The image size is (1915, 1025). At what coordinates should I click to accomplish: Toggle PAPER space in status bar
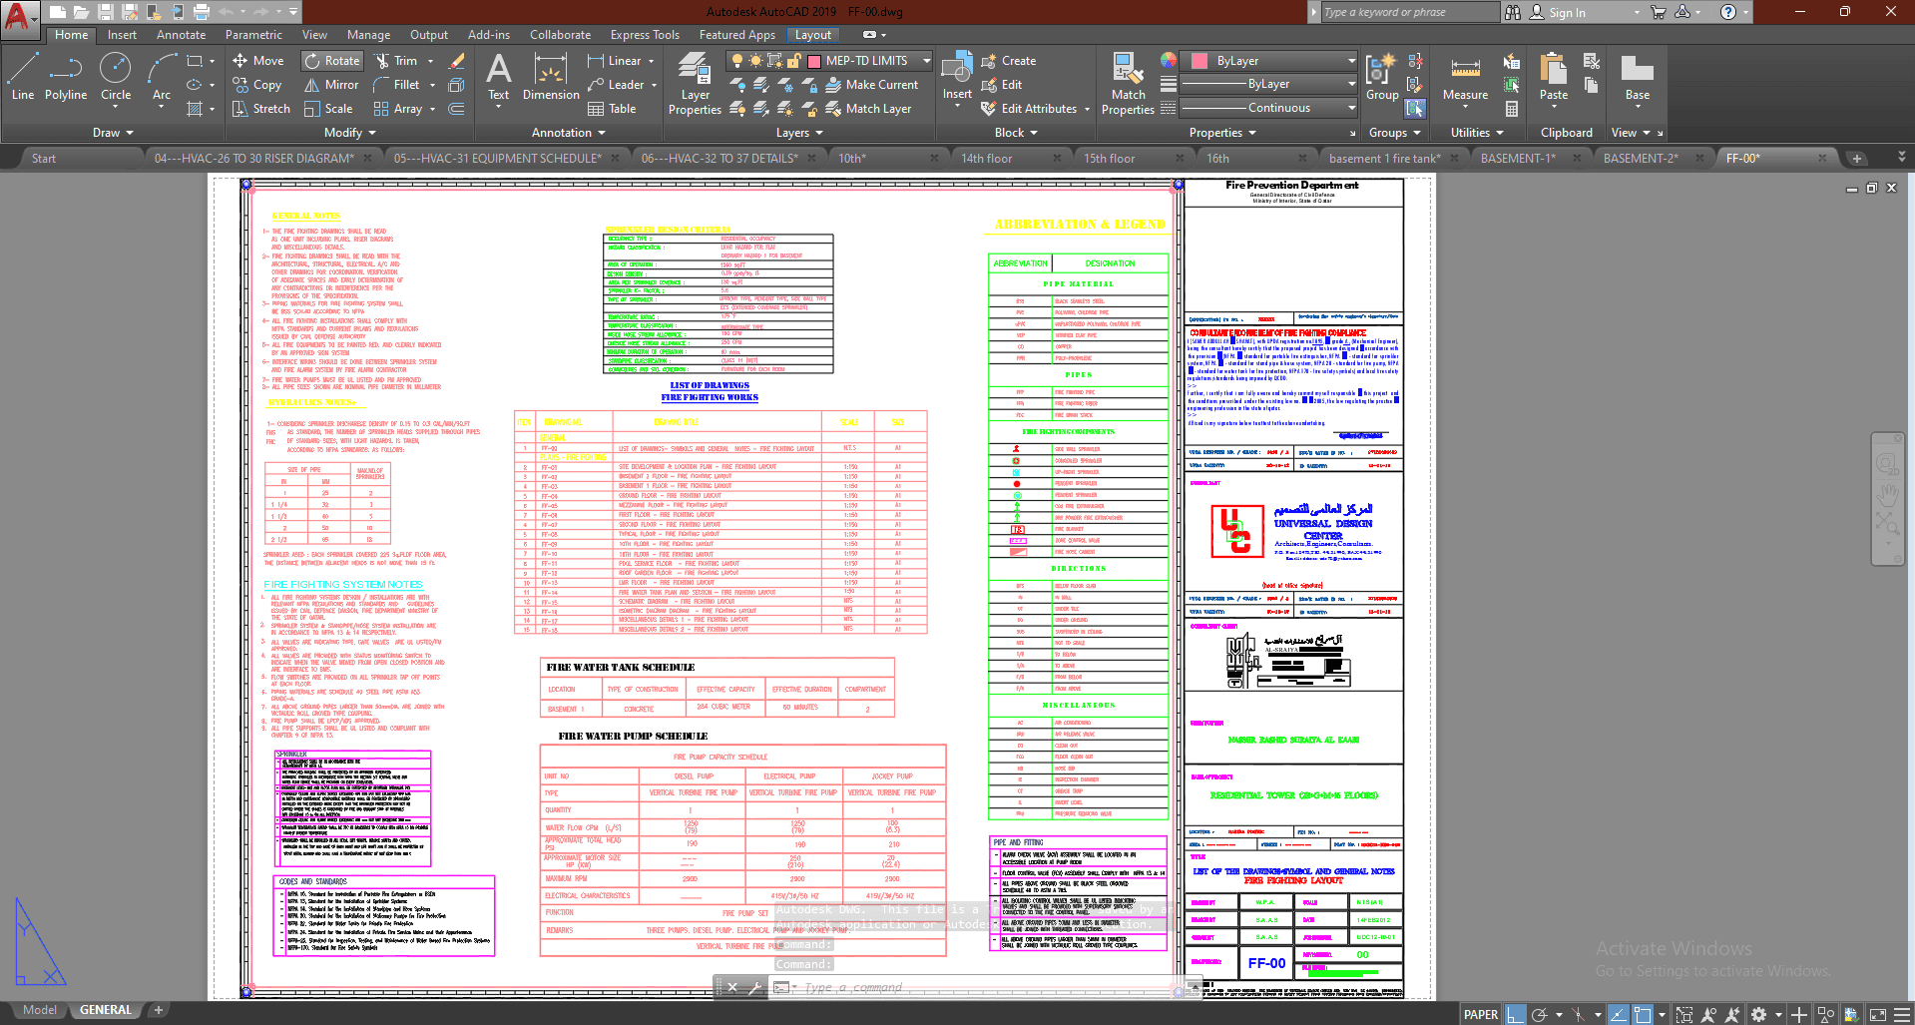click(1480, 1014)
